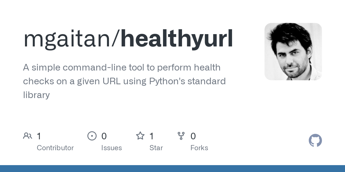Click the GitHub octocat logo
Image resolution: width=345 pixels, height=172 pixels.
click(x=315, y=140)
